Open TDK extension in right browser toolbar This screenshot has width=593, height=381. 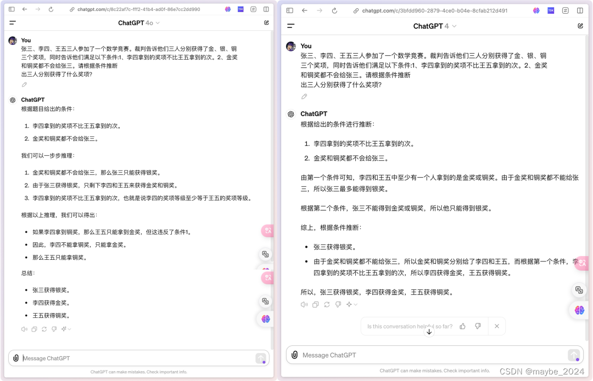click(x=551, y=10)
